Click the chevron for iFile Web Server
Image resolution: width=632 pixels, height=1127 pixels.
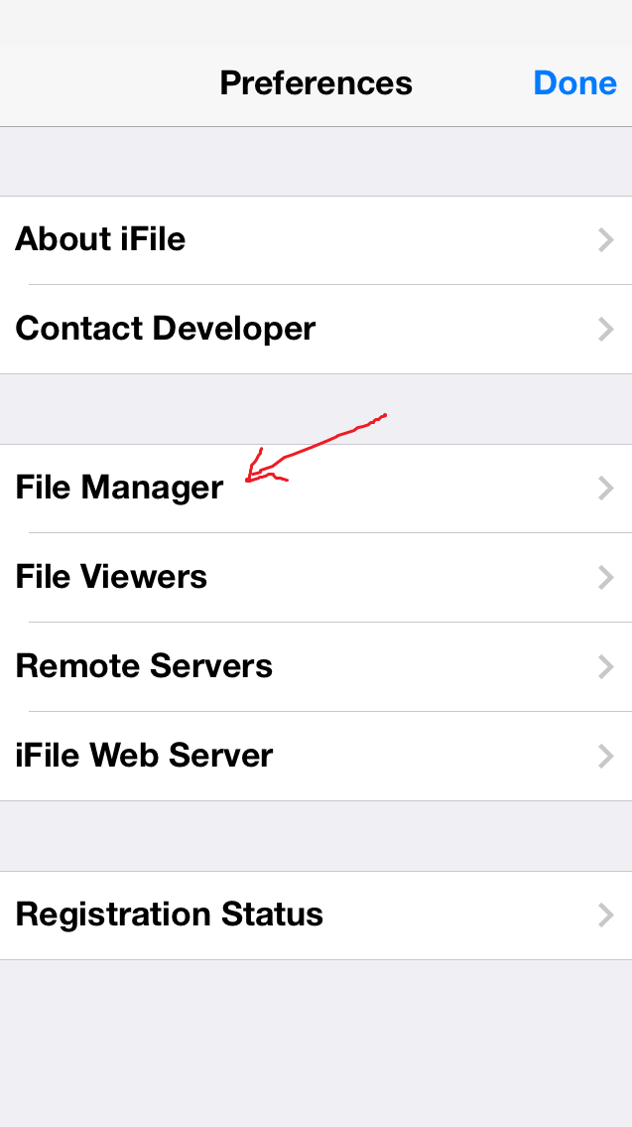click(x=606, y=756)
